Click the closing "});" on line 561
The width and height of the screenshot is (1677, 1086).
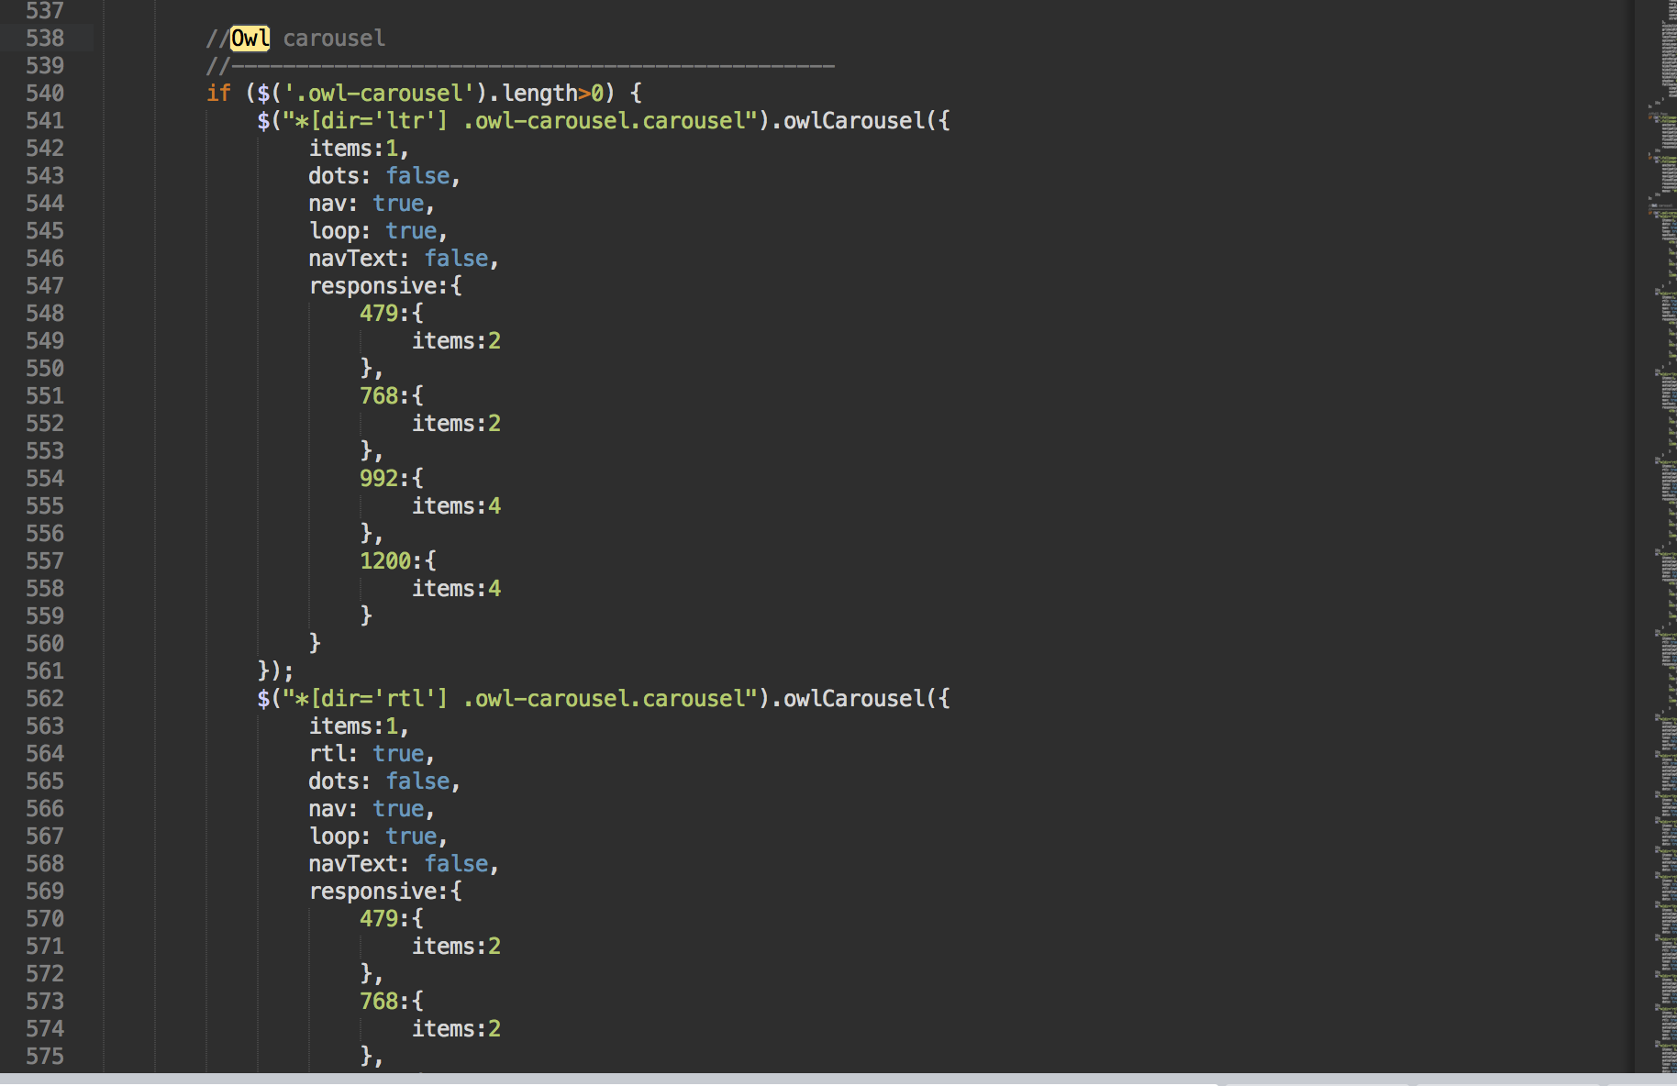(275, 670)
